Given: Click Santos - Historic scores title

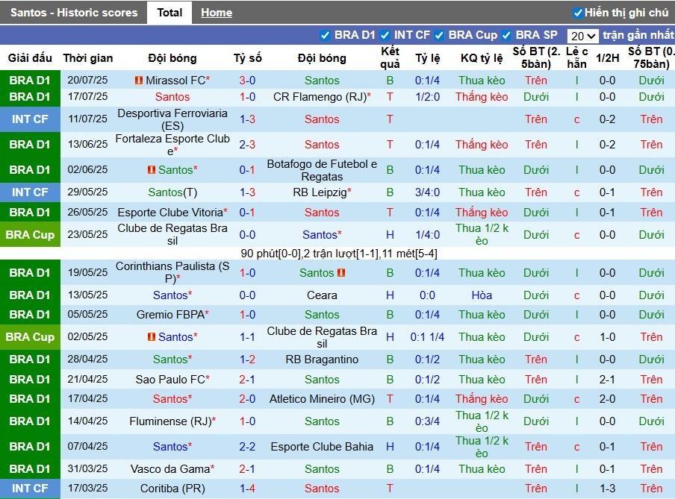Looking at the screenshot, I should pos(74,13).
